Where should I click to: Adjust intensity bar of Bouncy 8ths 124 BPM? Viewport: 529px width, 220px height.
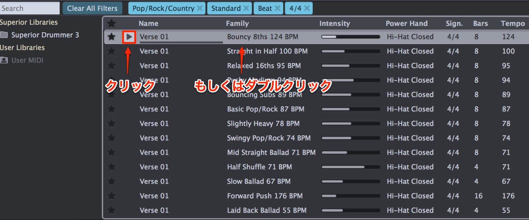[351, 37]
